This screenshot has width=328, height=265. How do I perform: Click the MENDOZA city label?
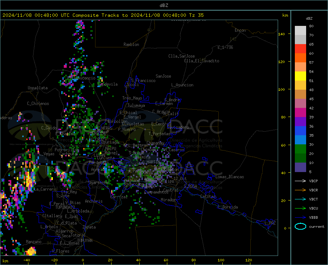[x=97, y=133]
